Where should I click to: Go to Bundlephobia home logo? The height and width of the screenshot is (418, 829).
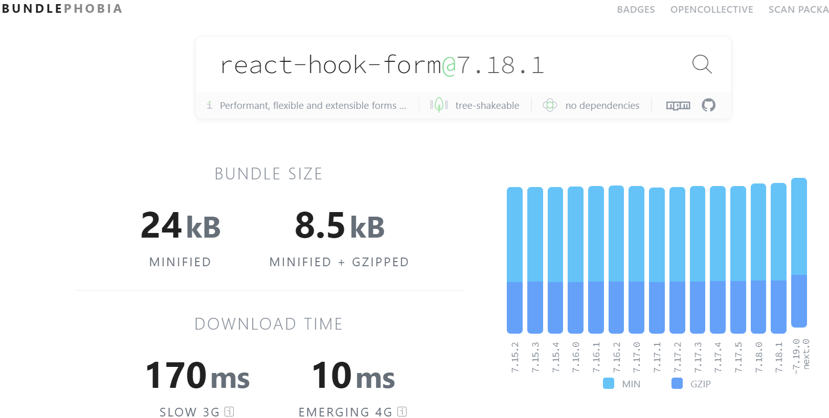click(x=62, y=9)
